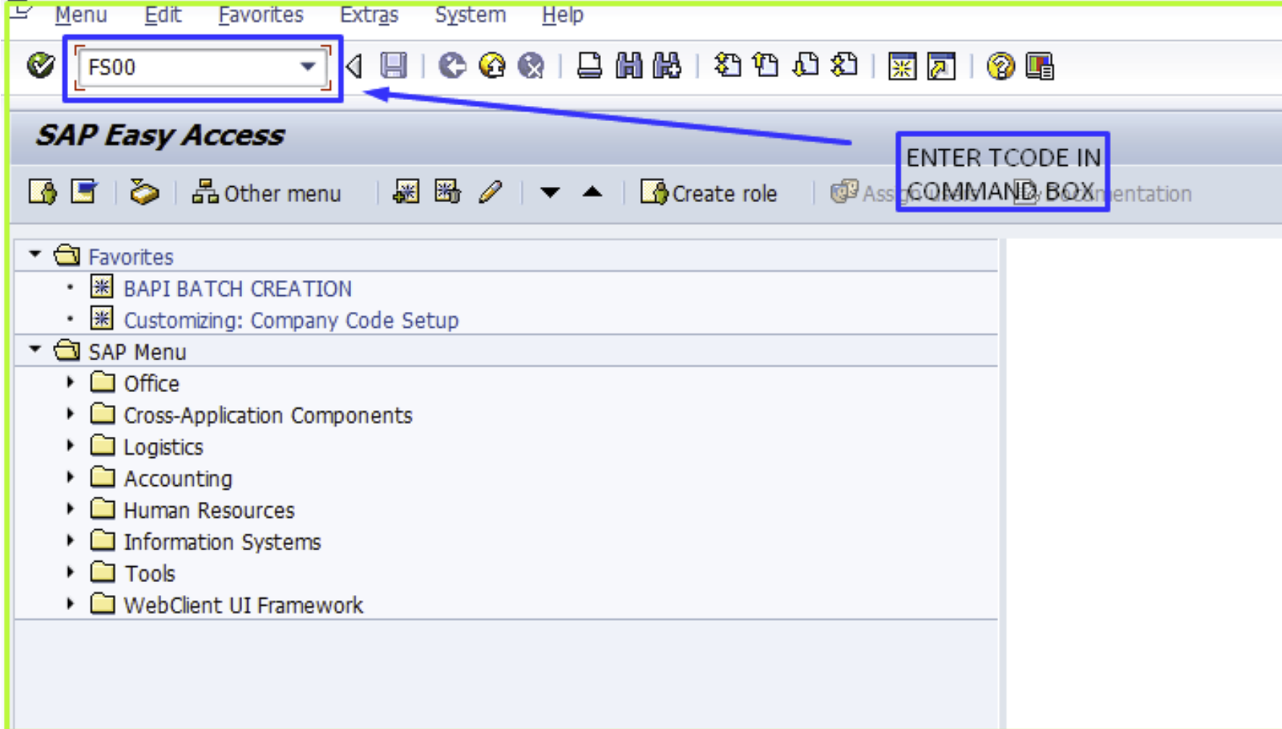Screen dimensions: 1282x729
Task: Collapse the Favorites folder
Action: [34, 256]
